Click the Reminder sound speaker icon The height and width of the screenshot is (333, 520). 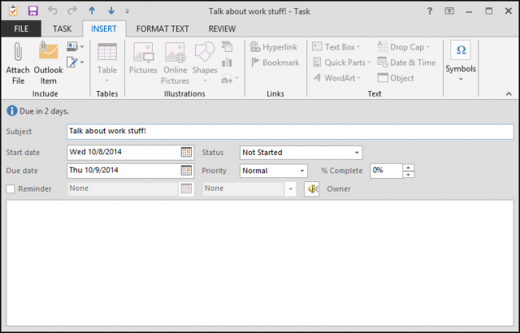312,189
